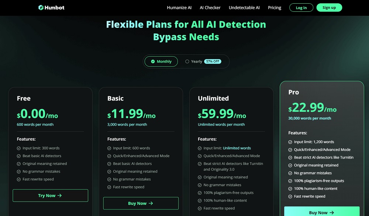The image size is (369, 216).
Task: Click checkmark icon beside Input limit: 300 words
Action: click(x=19, y=148)
